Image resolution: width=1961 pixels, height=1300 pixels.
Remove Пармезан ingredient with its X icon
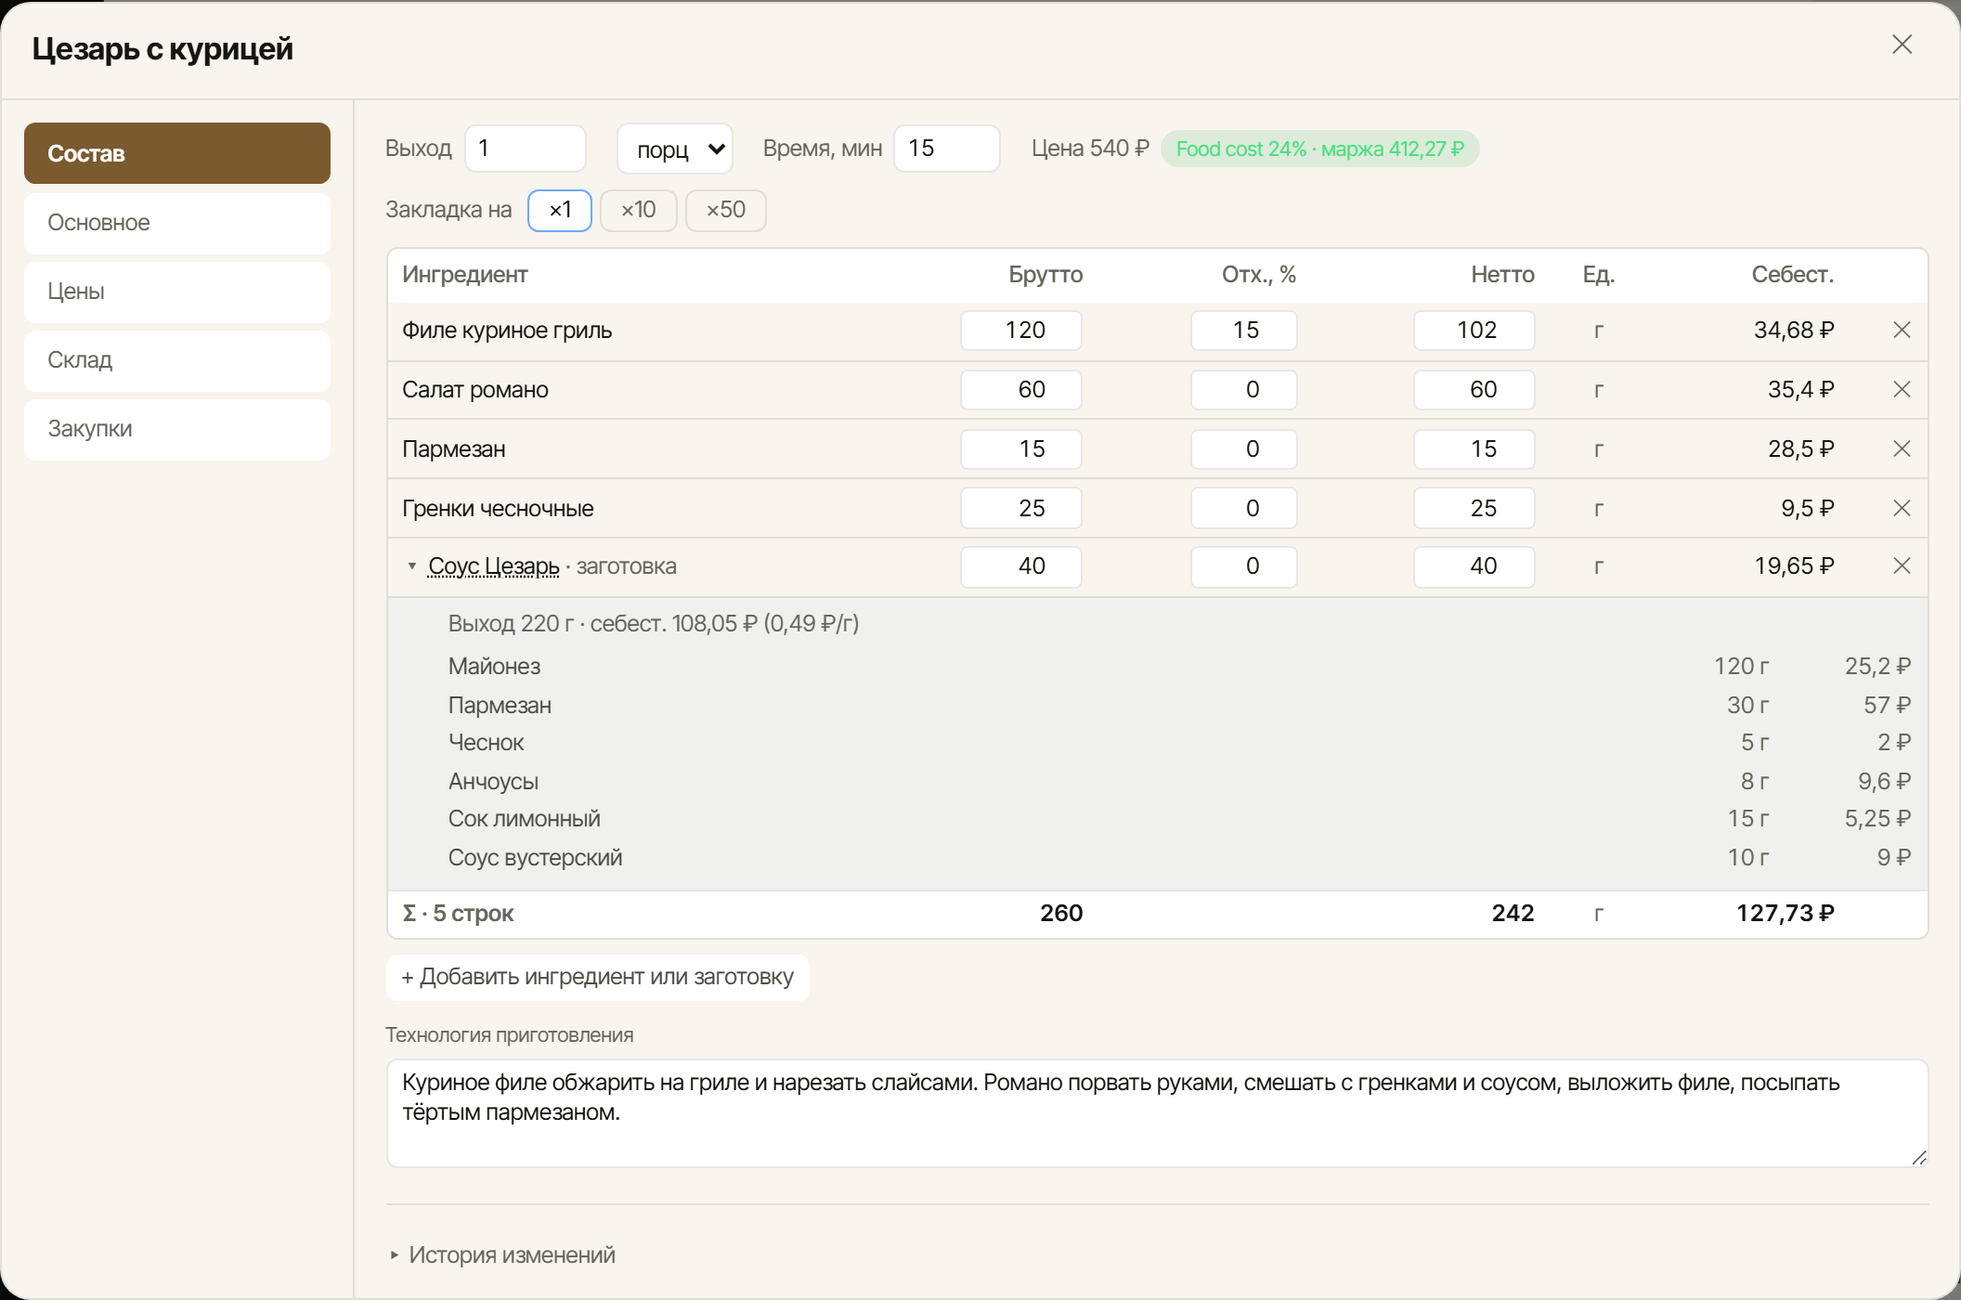(1902, 449)
